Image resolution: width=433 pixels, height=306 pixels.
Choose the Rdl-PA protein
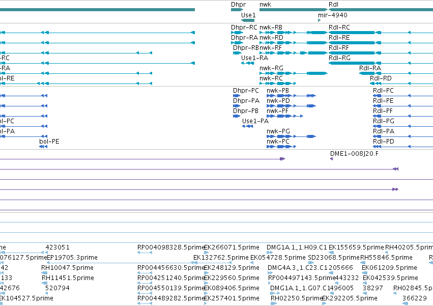pyautogui.click(x=403, y=136)
